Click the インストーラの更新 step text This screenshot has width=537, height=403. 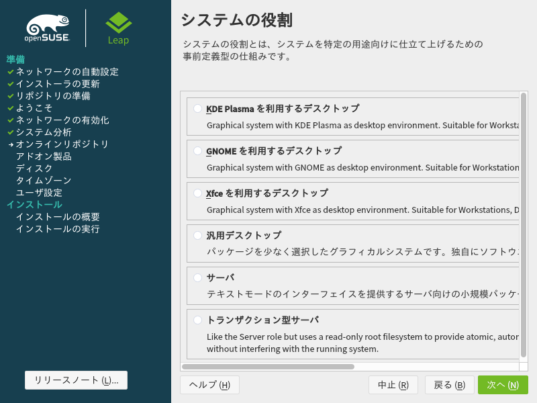[x=58, y=83]
